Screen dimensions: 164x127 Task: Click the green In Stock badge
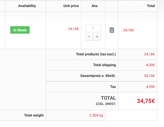click(20, 30)
